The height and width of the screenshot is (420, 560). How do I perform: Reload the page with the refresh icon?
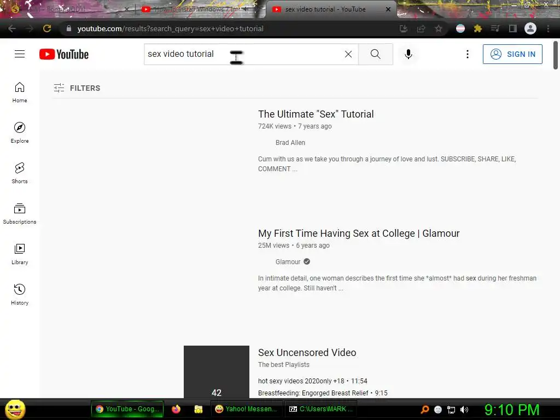47,28
